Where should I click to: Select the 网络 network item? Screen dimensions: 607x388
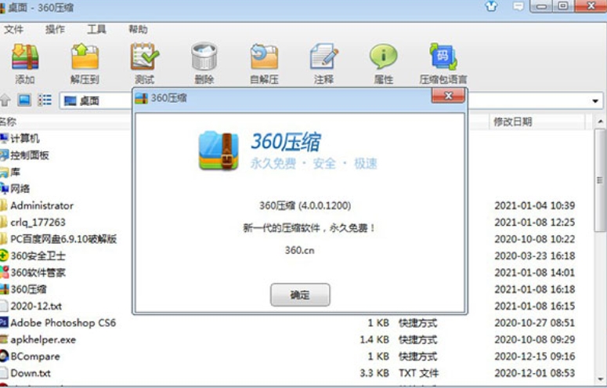[16, 189]
